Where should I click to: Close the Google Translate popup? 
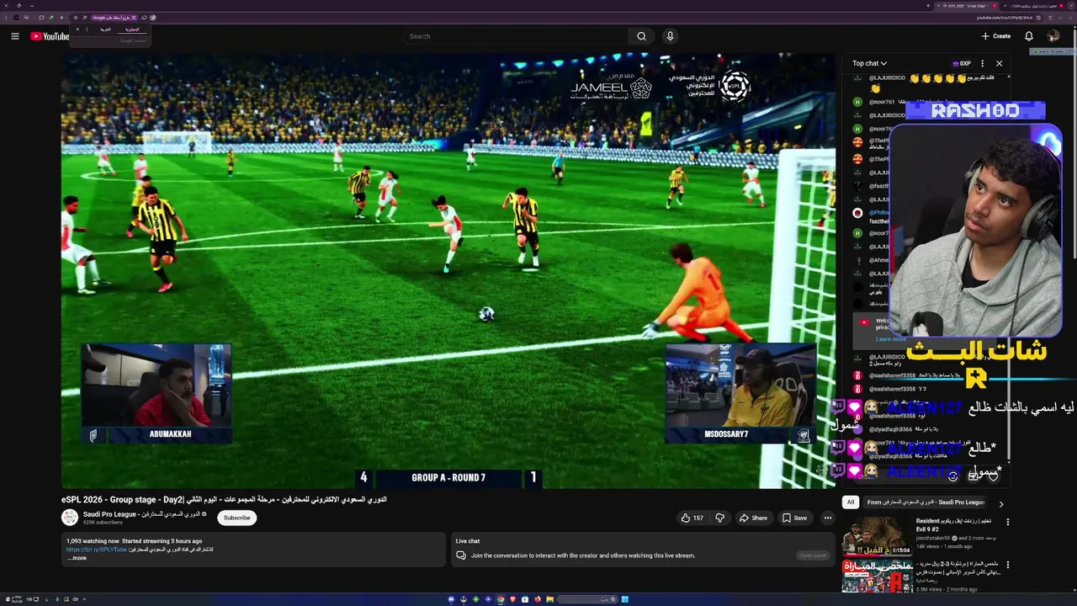coord(77,29)
